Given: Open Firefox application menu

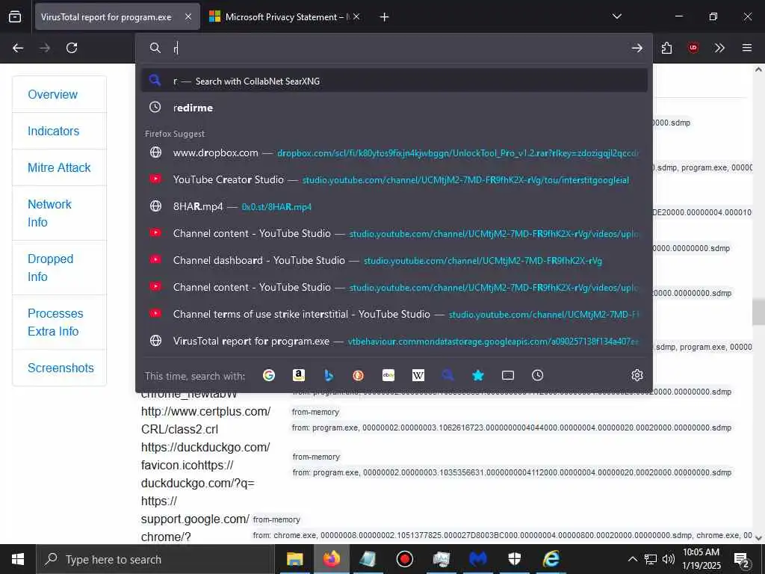Looking at the screenshot, I should coord(746,48).
